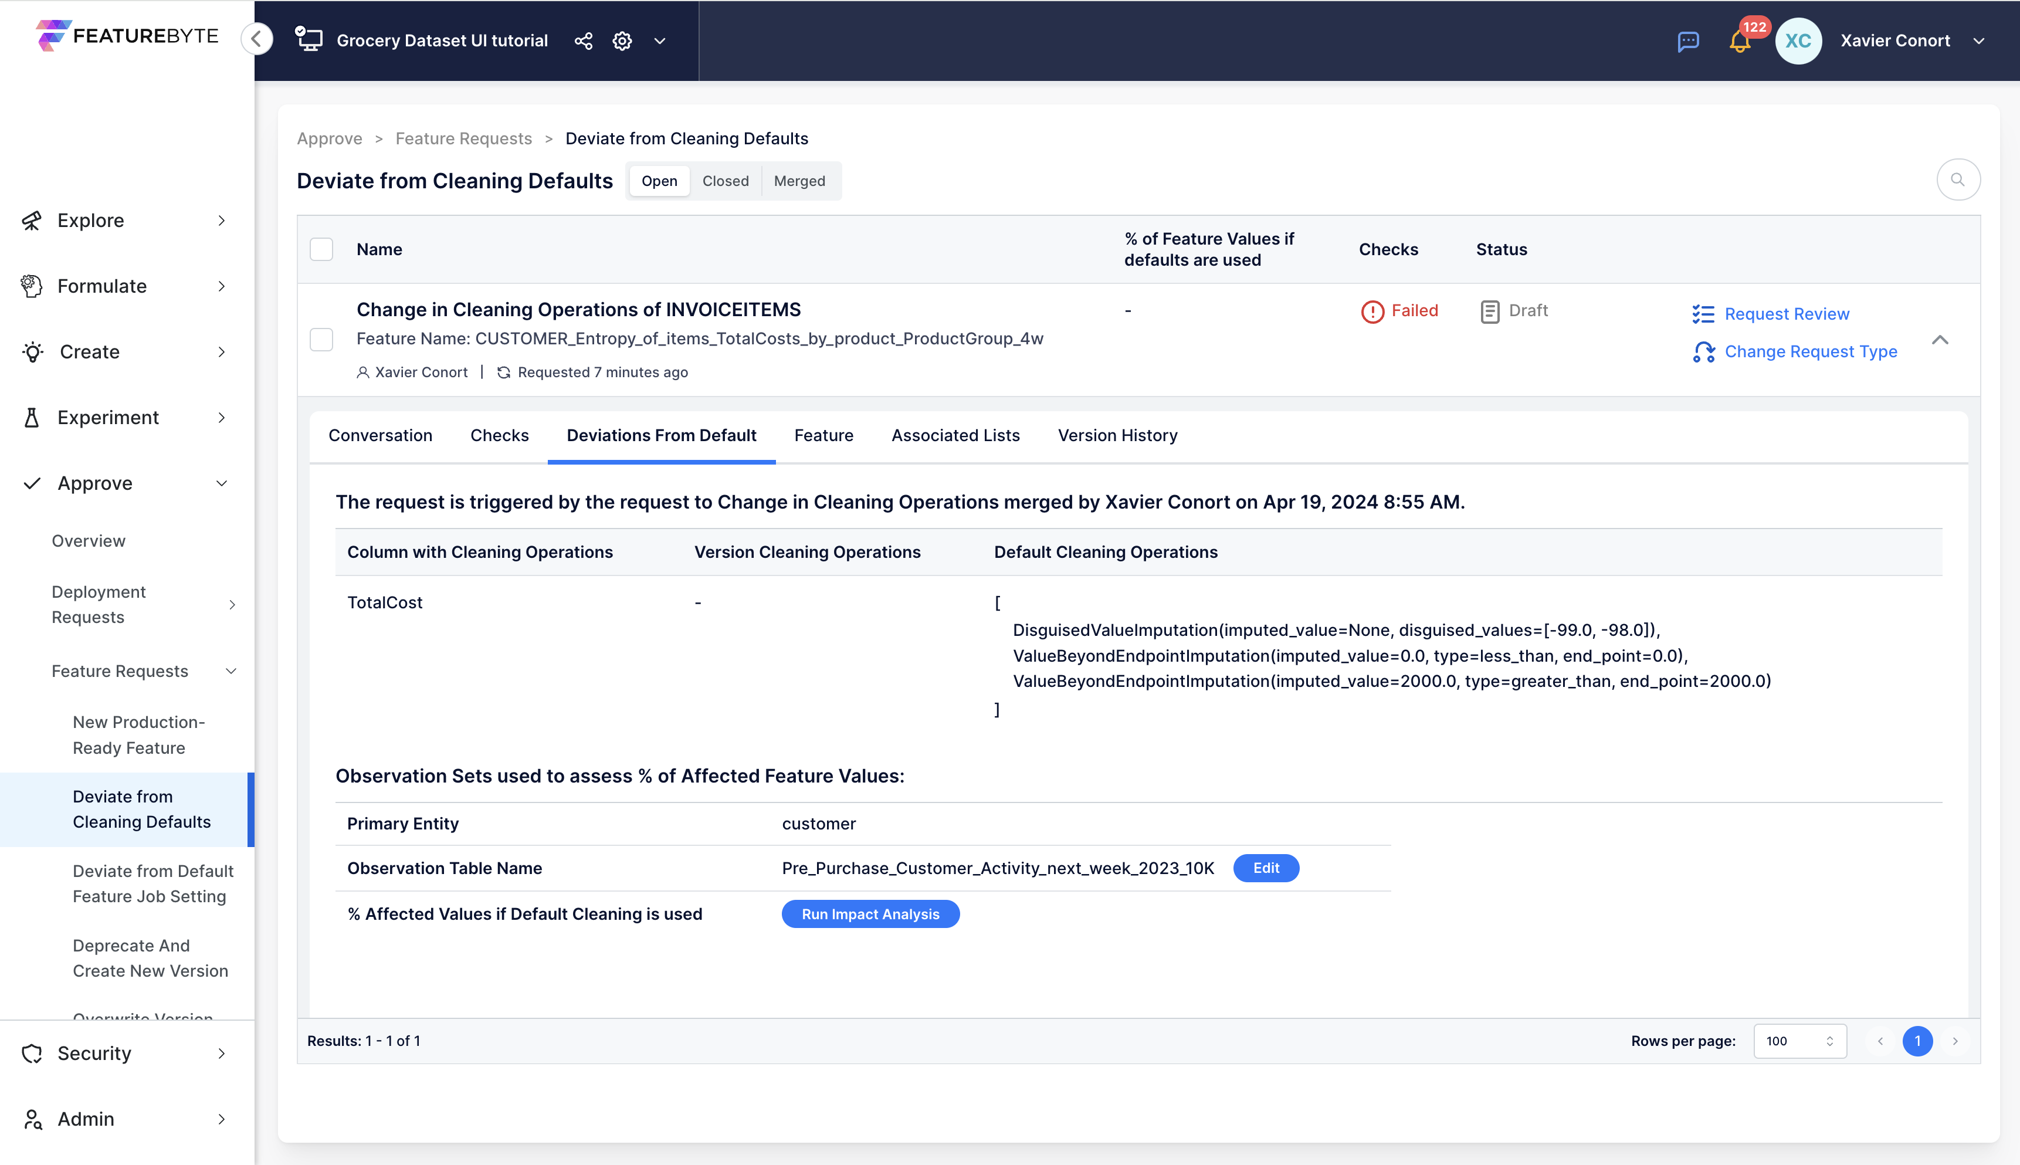Go to Approve in breadcrumb
Screen dimensions: 2020x1165
point(329,138)
